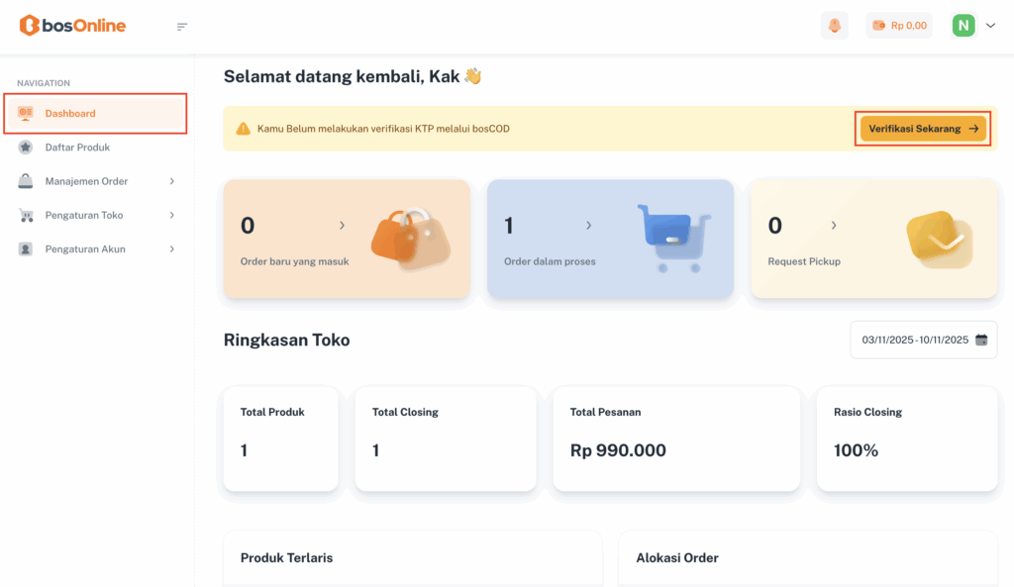Image resolution: width=1014 pixels, height=587 pixels.
Task: Click the warning triangle icon in banner
Action: (x=243, y=129)
